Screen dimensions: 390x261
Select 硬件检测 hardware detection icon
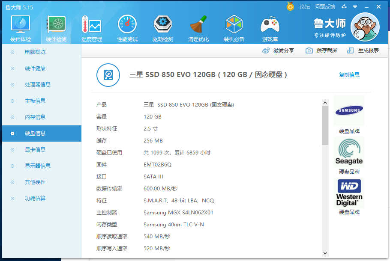(56, 24)
